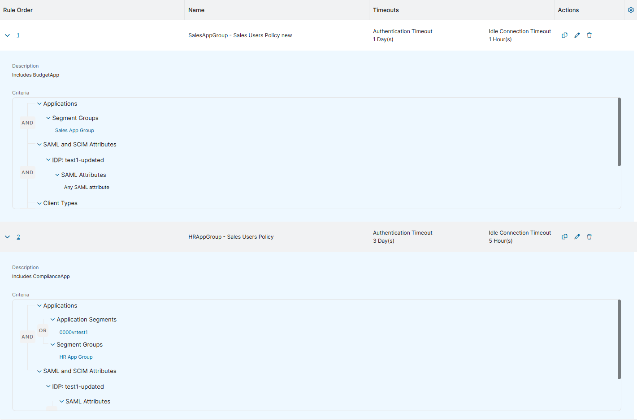
Task: Sort by Name column header
Action: click(x=196, y=10)
